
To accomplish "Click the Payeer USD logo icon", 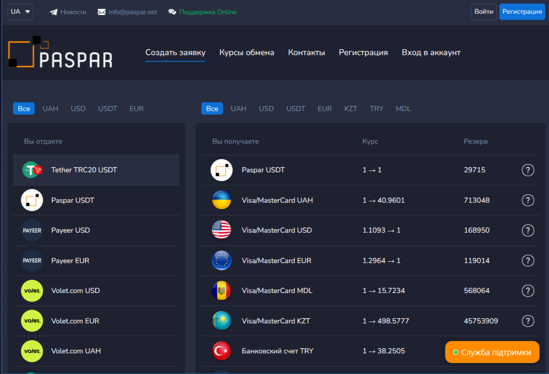I will click(x=32, y=230).
